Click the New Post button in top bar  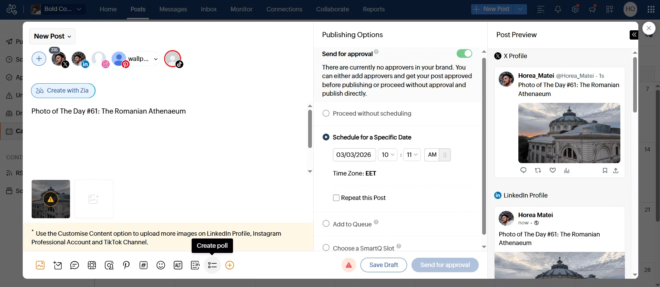point(492,9)
